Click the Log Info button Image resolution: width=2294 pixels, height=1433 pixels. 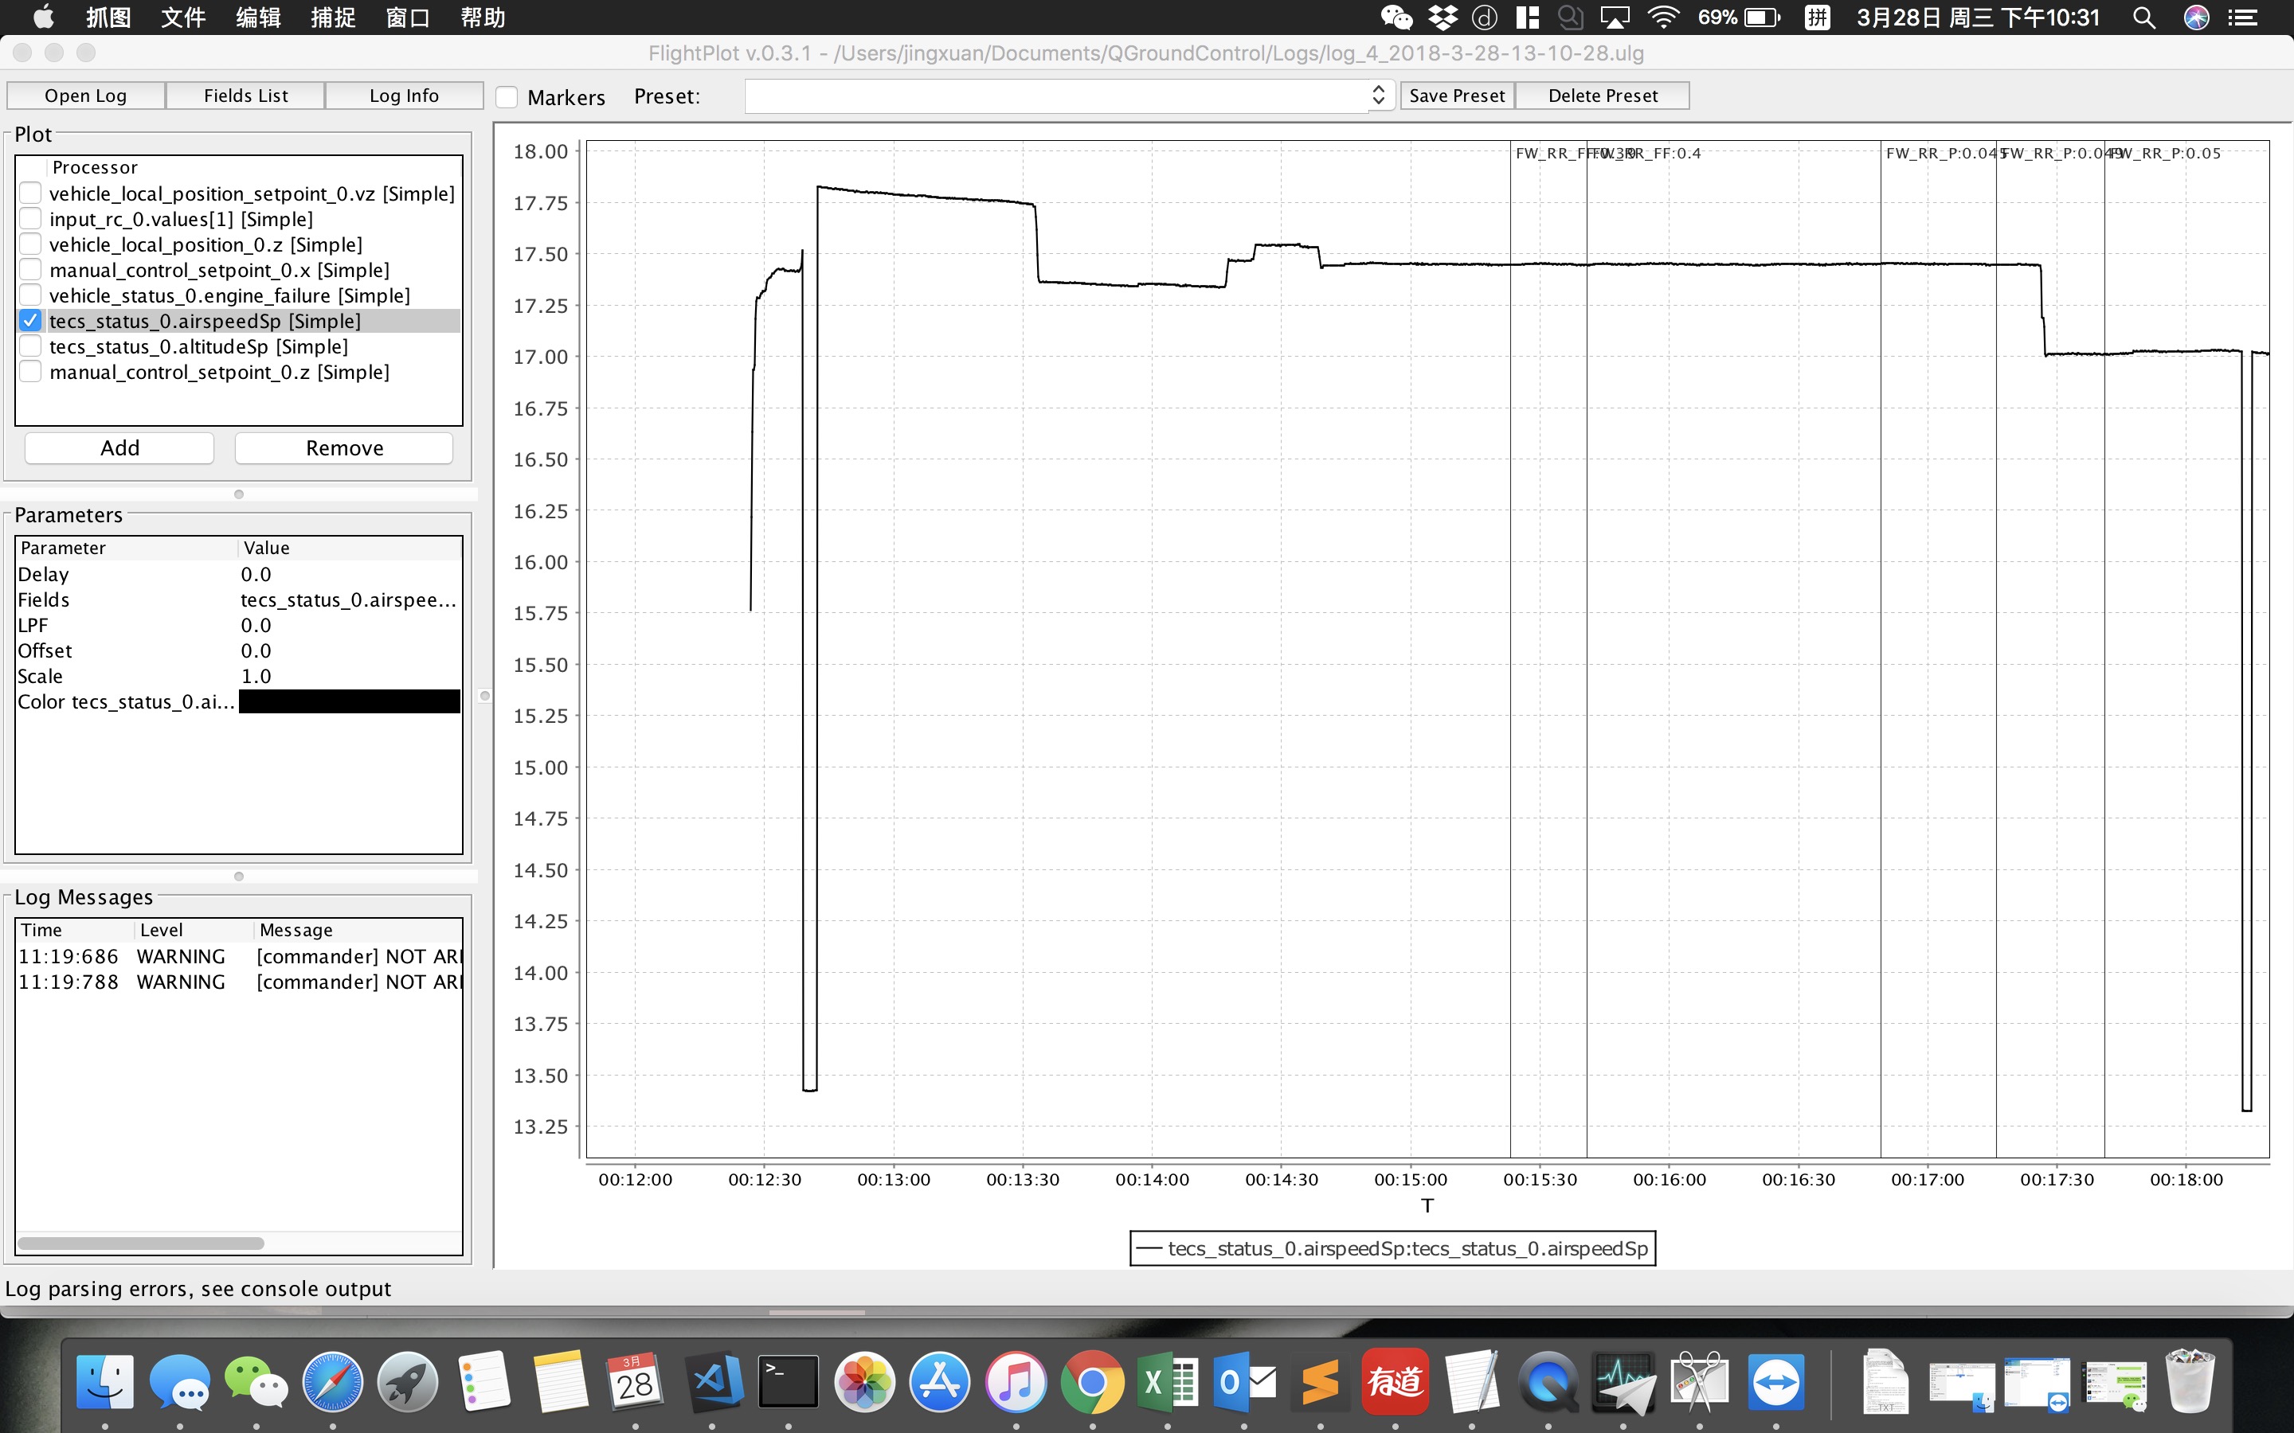[x=404, y=96]
